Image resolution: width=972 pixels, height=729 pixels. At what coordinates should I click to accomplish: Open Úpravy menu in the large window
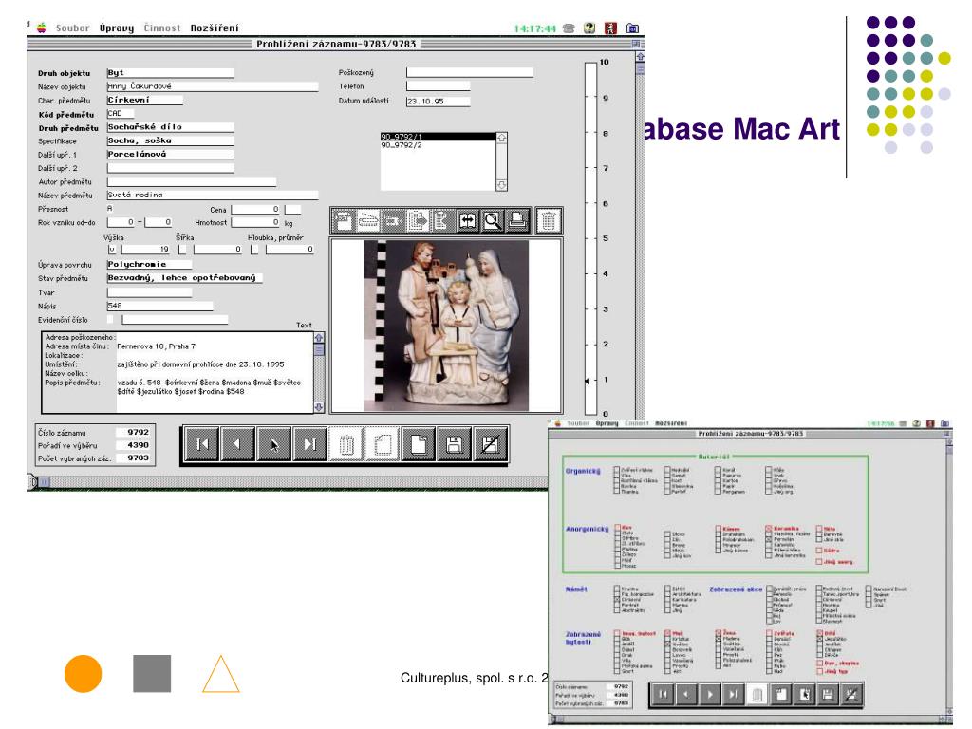[117, 28]
